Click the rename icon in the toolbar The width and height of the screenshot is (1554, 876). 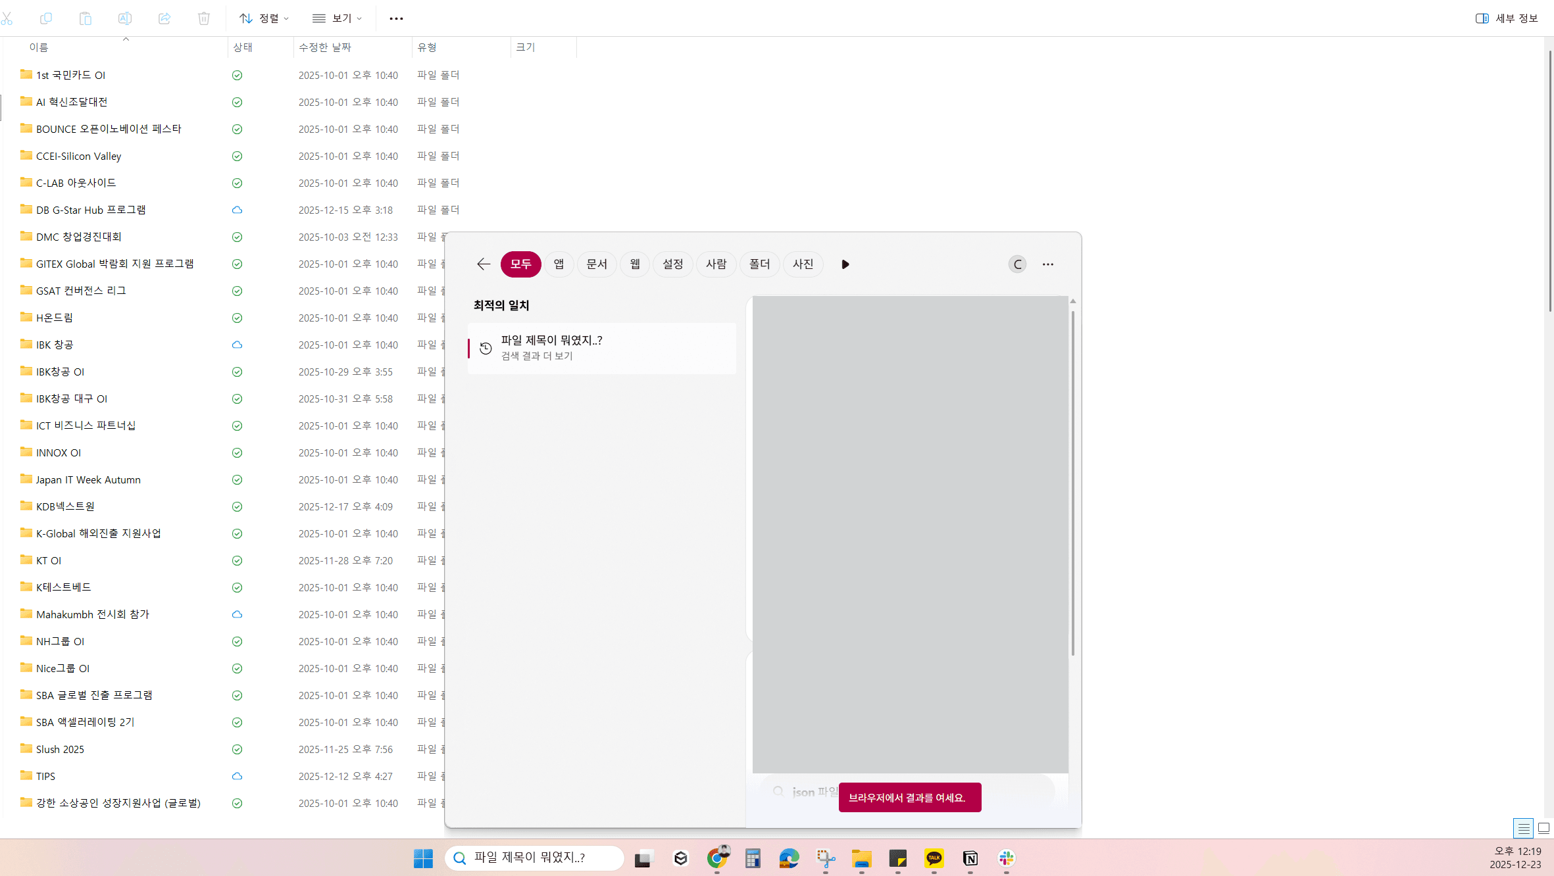coord(125,18)
